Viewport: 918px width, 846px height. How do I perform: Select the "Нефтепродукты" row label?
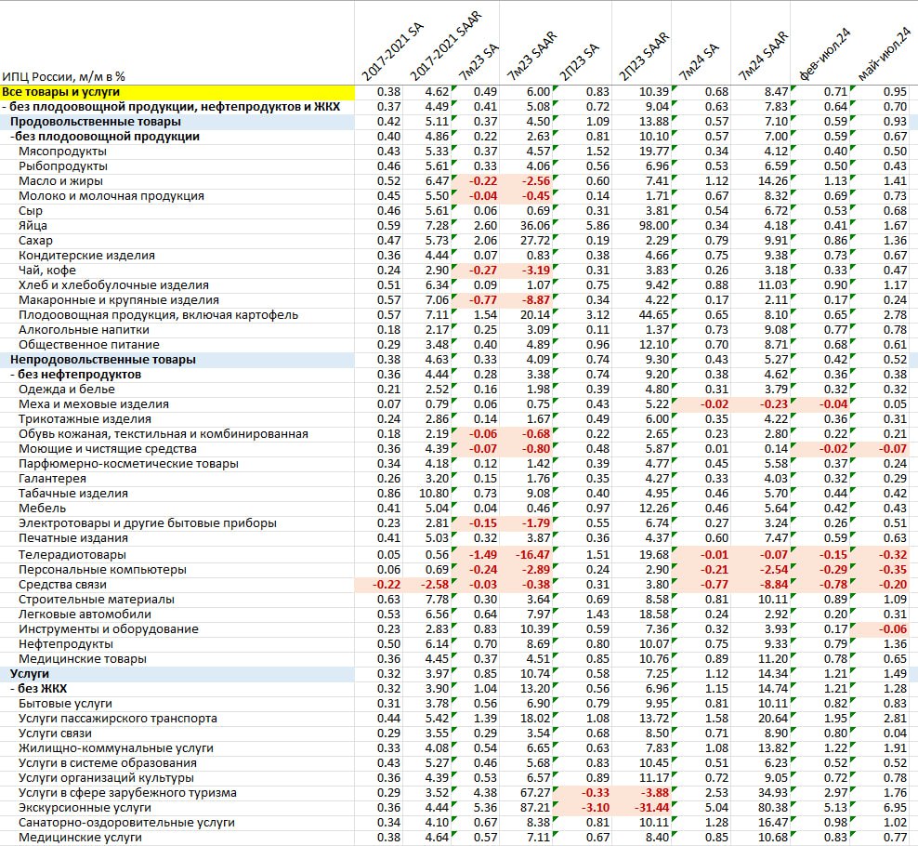[66, 644]
